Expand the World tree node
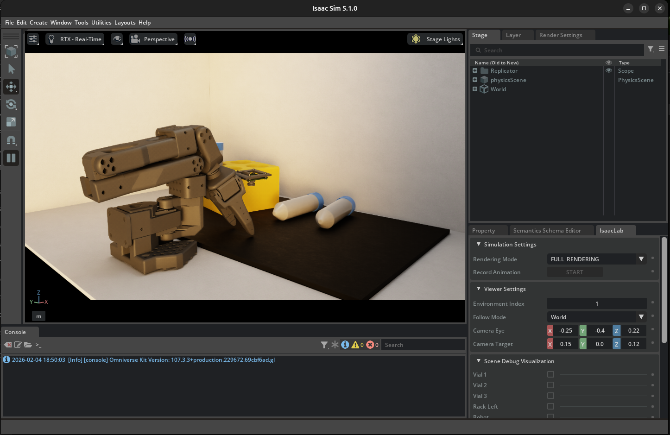 pyautogui.click(x=475, y=89)
